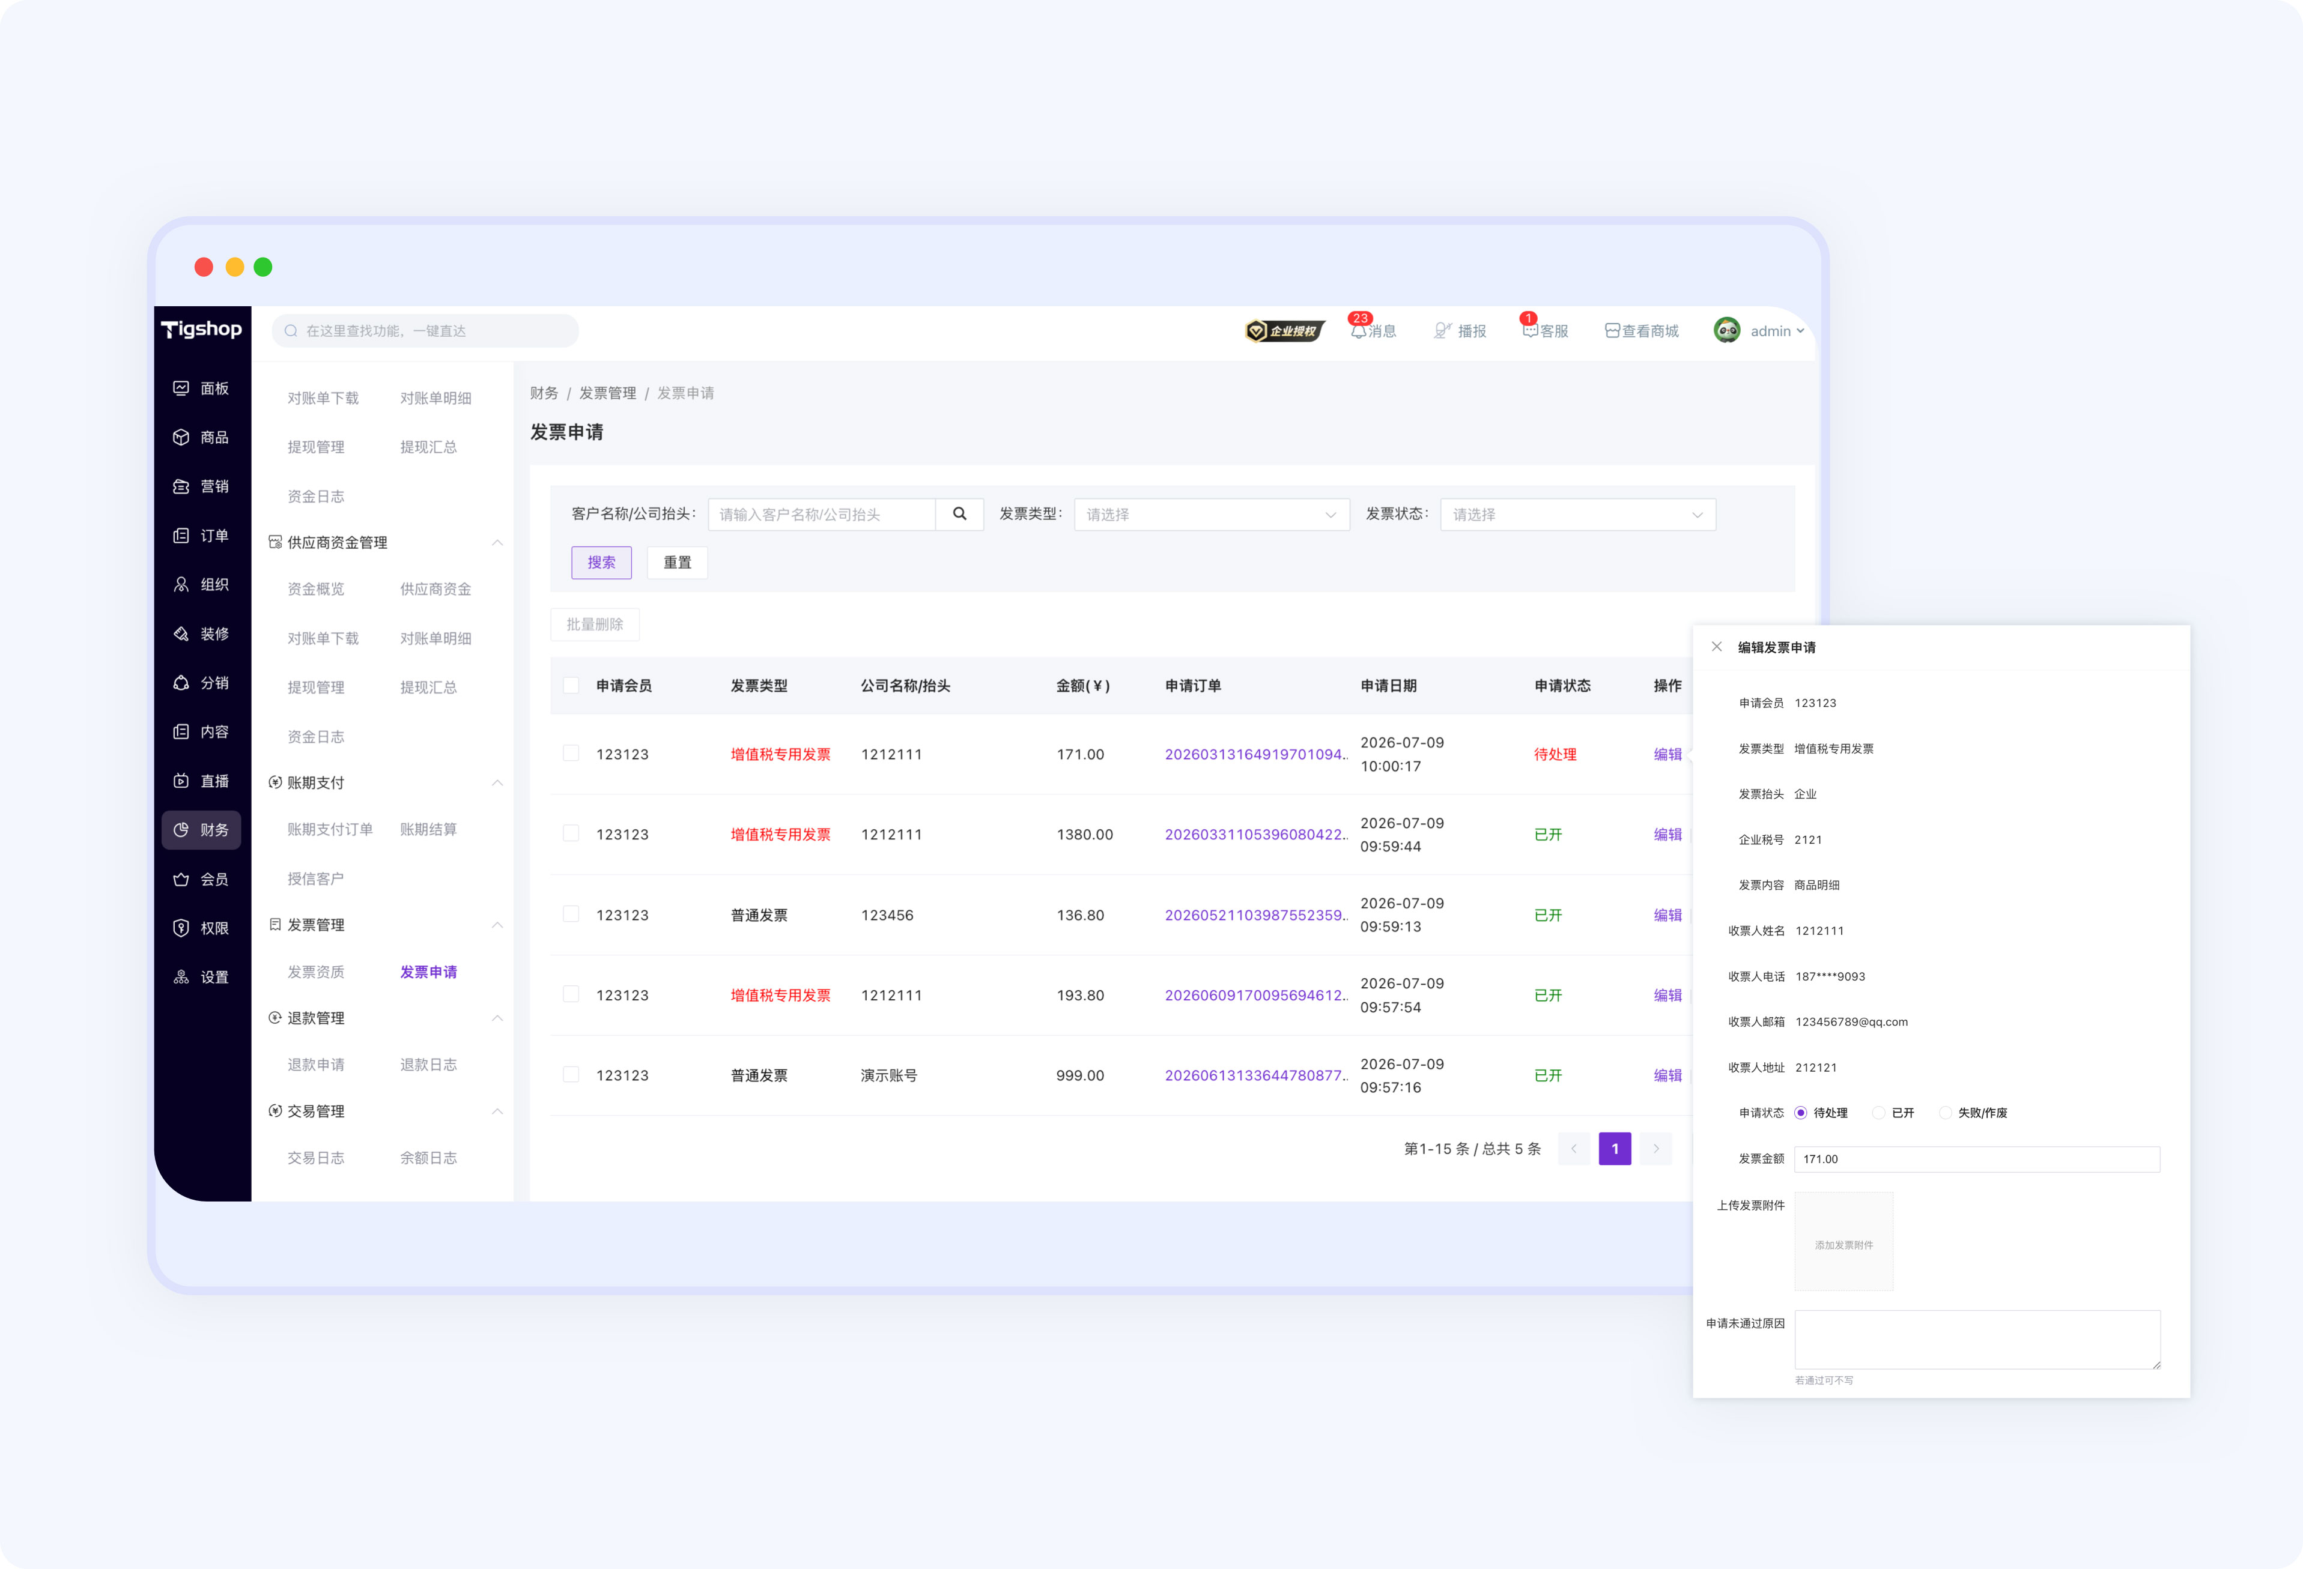Check the select-all checkbox in table header
Image resolution: width=2303 pixels, height=1569 pixels.
pyautogui.click(x=571, y=686)
